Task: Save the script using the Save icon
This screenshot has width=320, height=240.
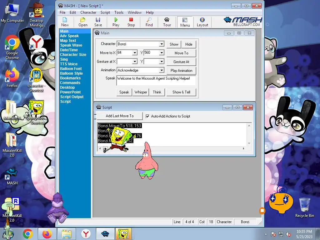Action: (x=98, y=22)
